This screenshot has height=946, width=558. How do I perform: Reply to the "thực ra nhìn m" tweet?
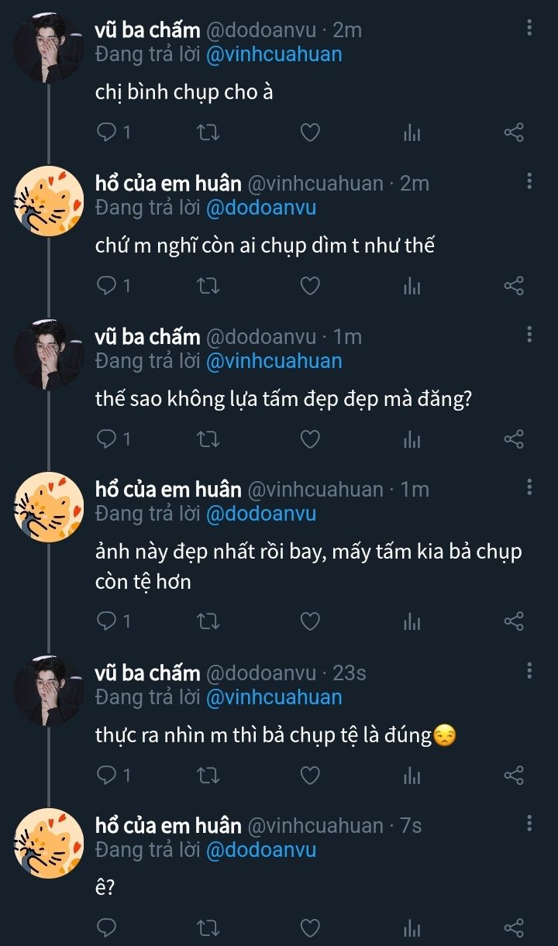click(x=106, y=775)
